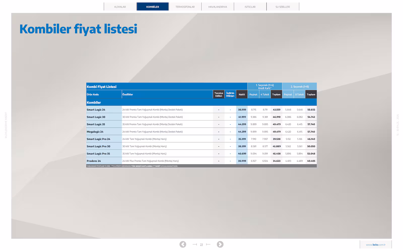The width and height of the screenshot is (403, 250).
Task: Click cash price 38.999 for Smart Logic 24
Action: (x=242, y=110)
